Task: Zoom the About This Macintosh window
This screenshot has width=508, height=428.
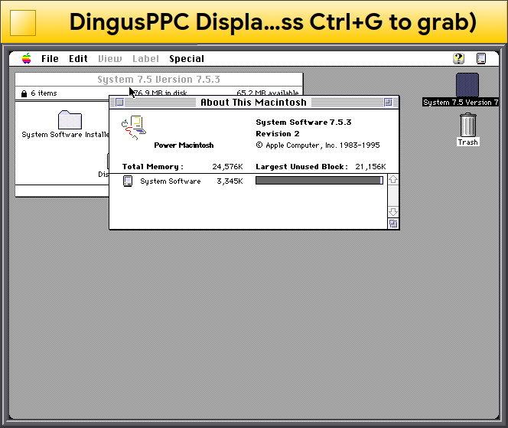Action: [x=388, y=103]
